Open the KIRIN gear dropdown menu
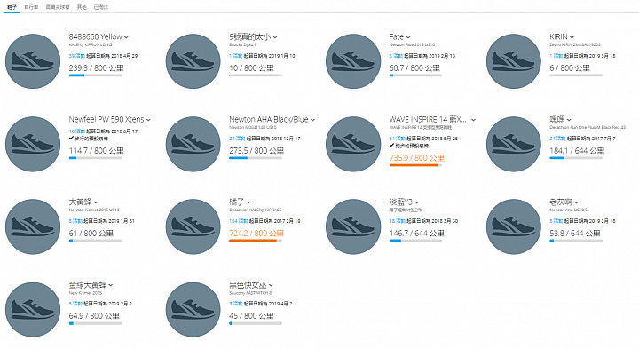This screenshot has width=639, height=349. (572, 37)
